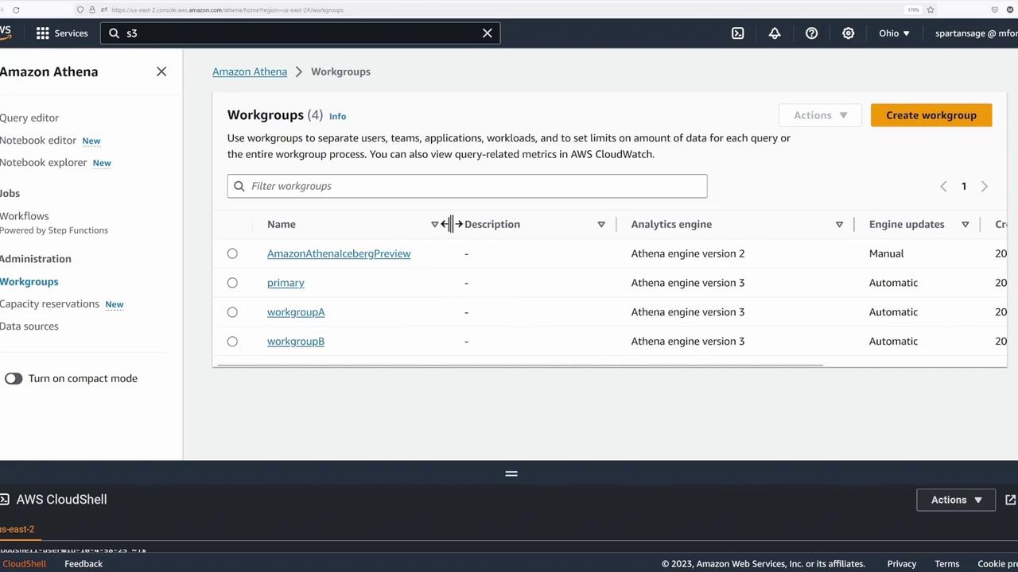
Task: Open the Workgroups Actions dropdown
Action: point(820,115)
